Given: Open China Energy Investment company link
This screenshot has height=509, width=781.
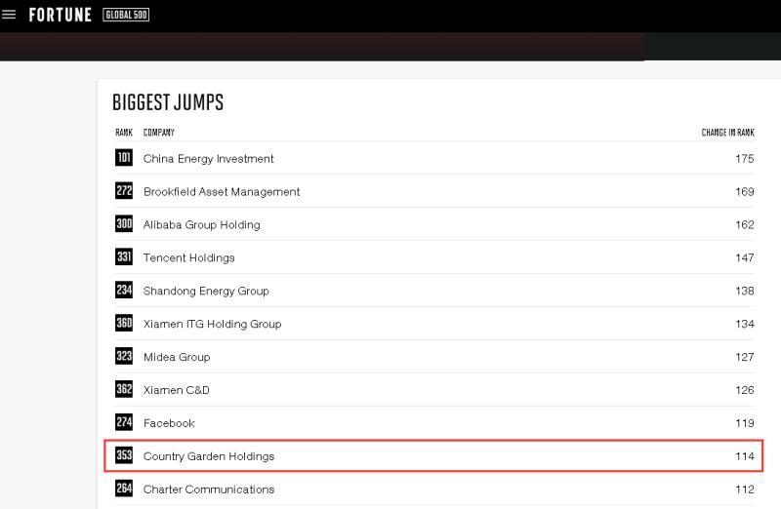Looking at the screenshot, I should [208, 159].
